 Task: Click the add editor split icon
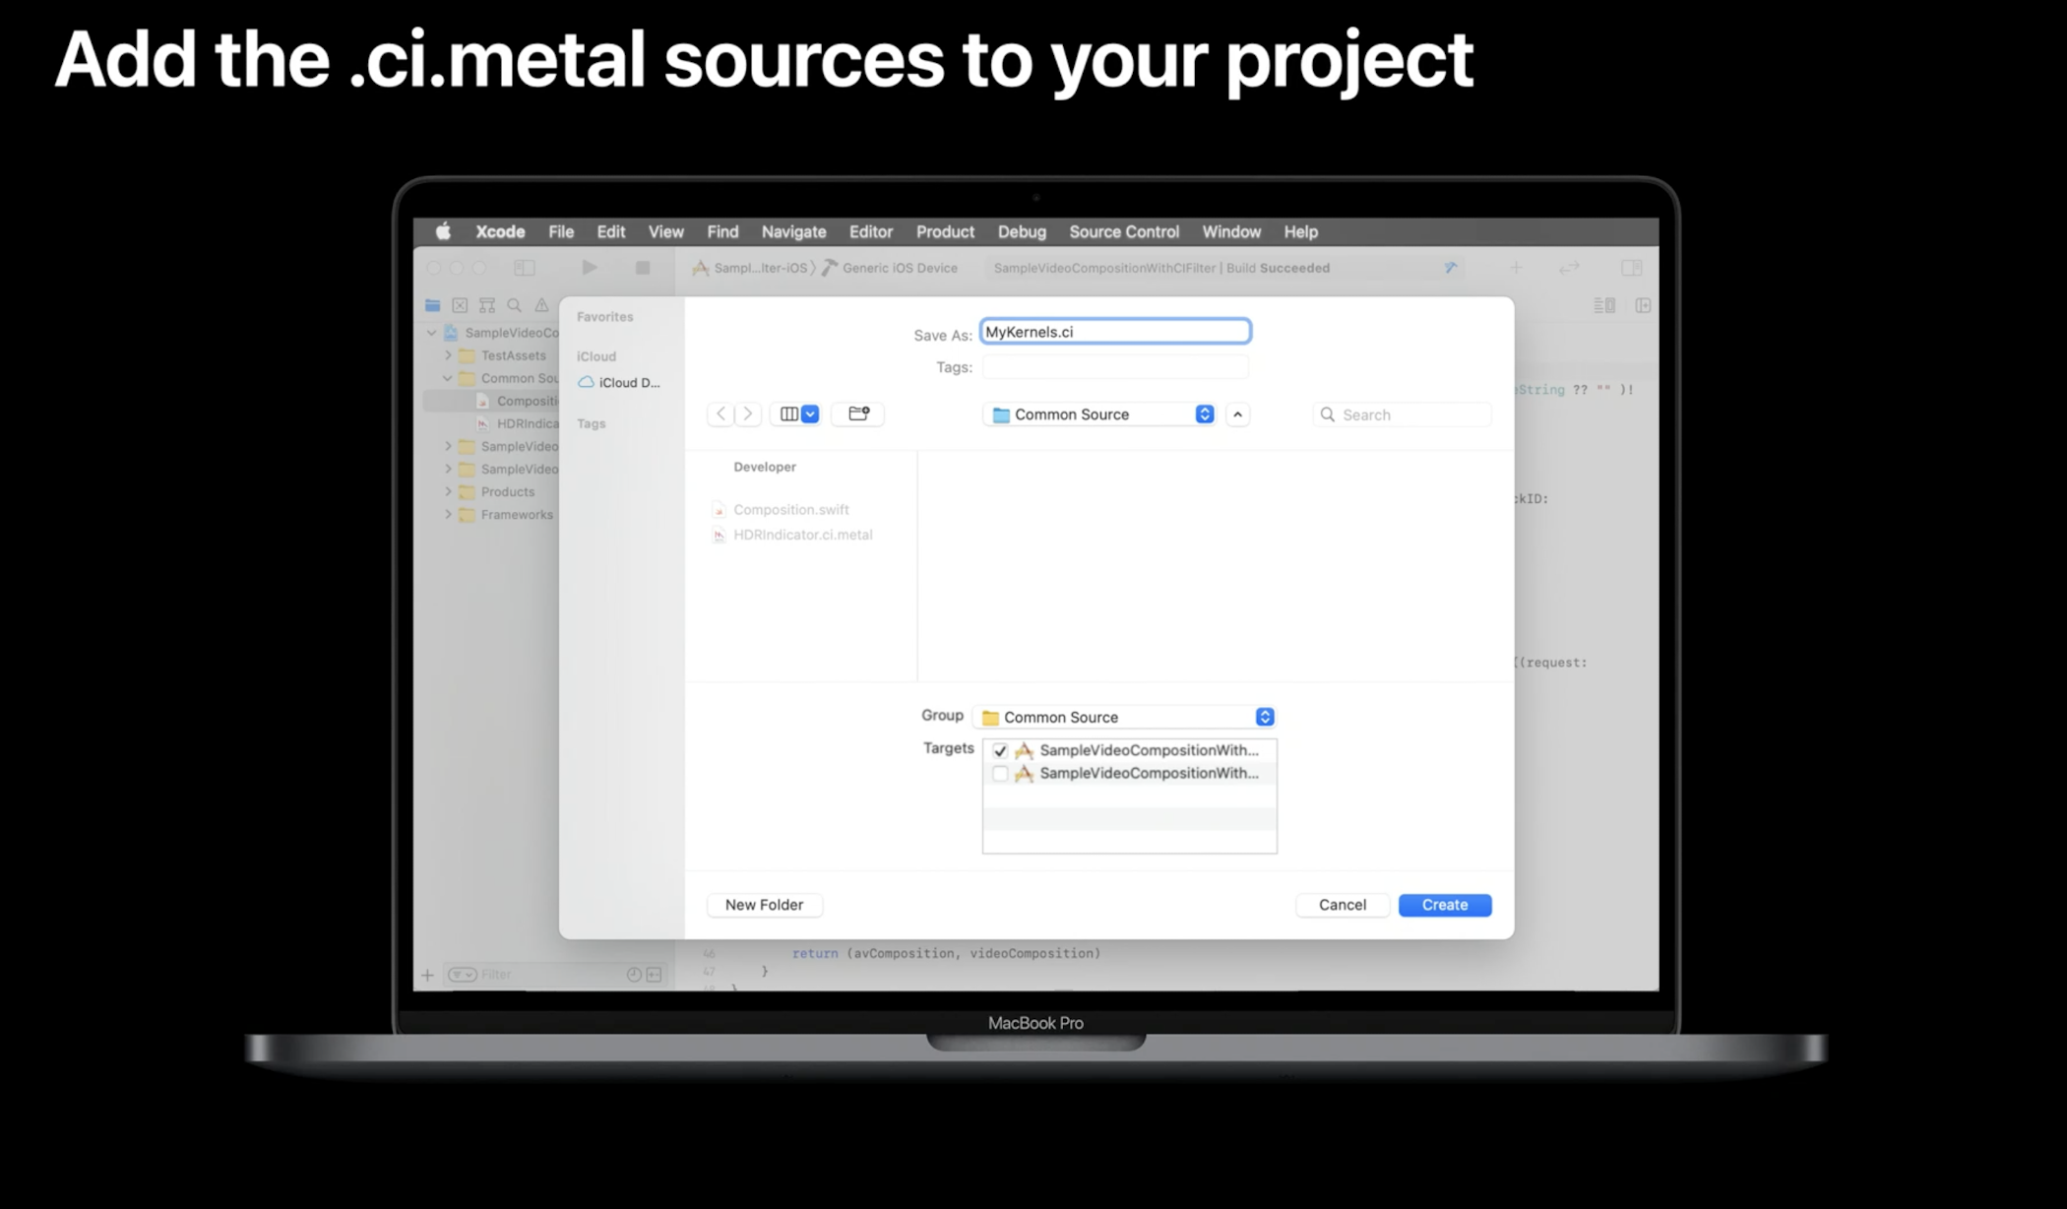(x=1643, y=305)
